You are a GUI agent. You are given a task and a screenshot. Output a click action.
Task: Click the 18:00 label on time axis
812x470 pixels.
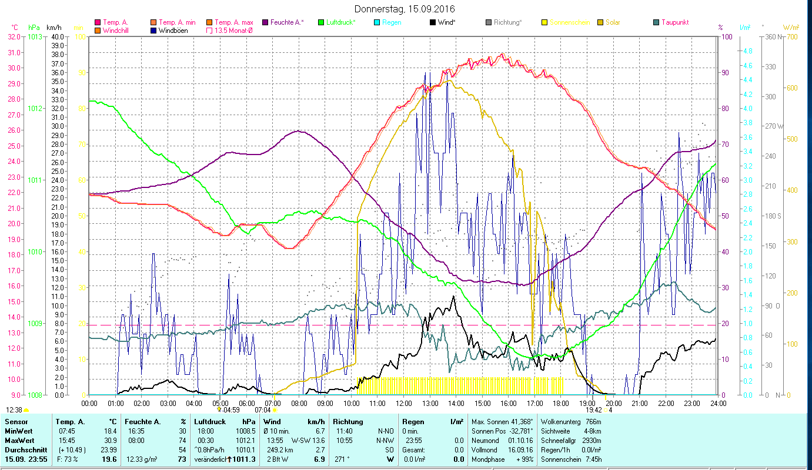click(x=561, y=404)
